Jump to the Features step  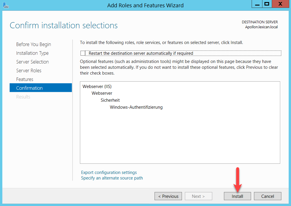25,79
